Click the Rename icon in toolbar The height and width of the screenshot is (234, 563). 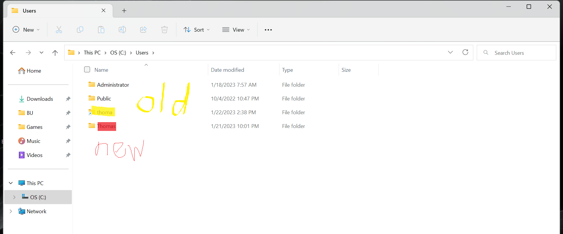click(x=122, y=30)
